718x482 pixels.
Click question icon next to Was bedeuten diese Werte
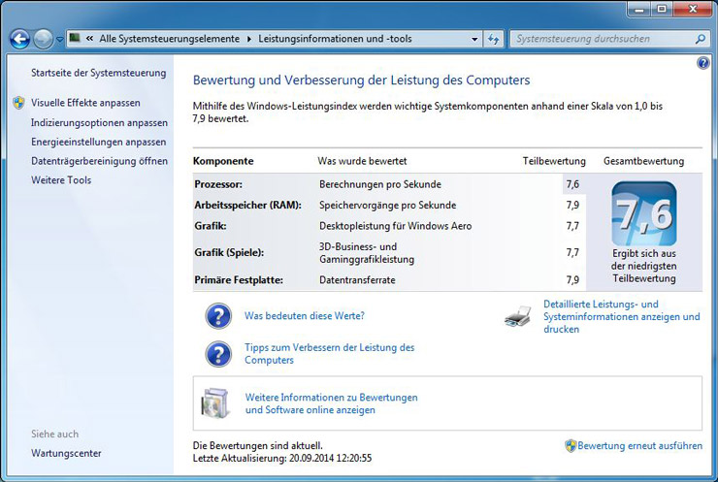[218, 316]
